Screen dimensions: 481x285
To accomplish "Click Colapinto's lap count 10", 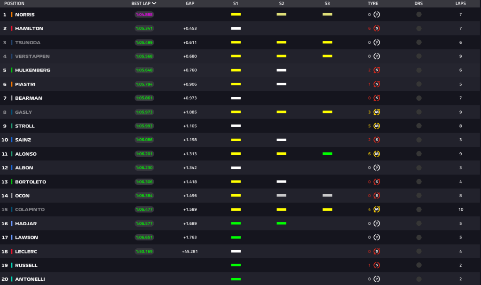I will [x=461, y=209].
